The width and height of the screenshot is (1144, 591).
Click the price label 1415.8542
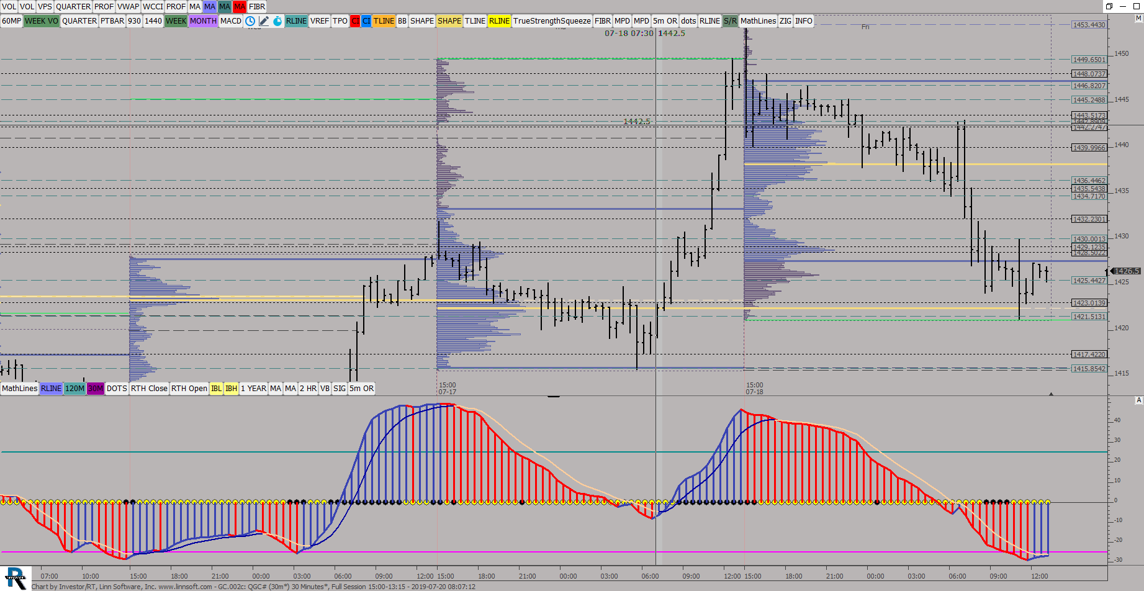point(1089,369)
